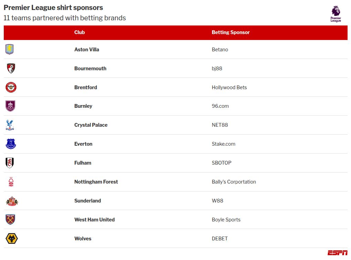Select the Nottingham Forest club name
Screen dimensions: 351x260
pos(96,182)
